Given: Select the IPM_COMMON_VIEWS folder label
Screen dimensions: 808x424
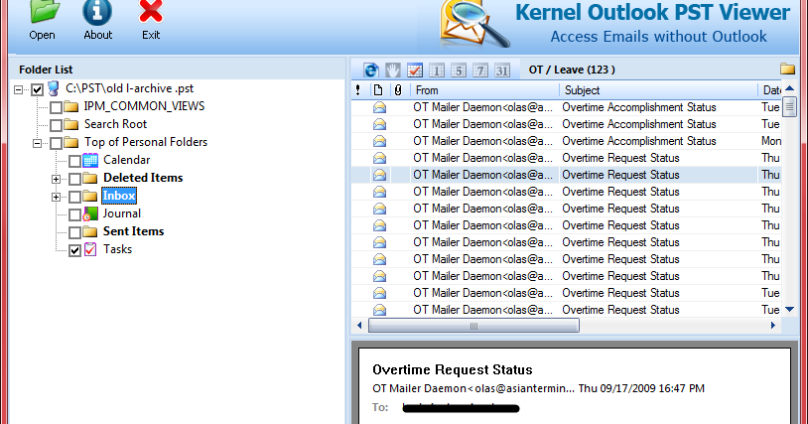Looking at the screenshot, I should click(144, 106).
